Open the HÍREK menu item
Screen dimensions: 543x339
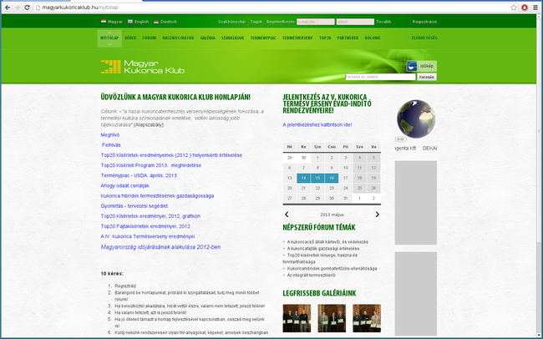pos(130,38)
